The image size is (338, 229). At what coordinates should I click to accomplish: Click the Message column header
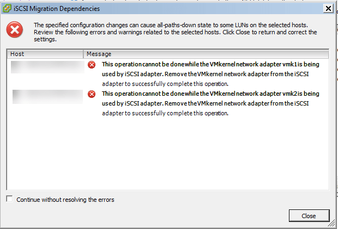[x=99, y=54]
